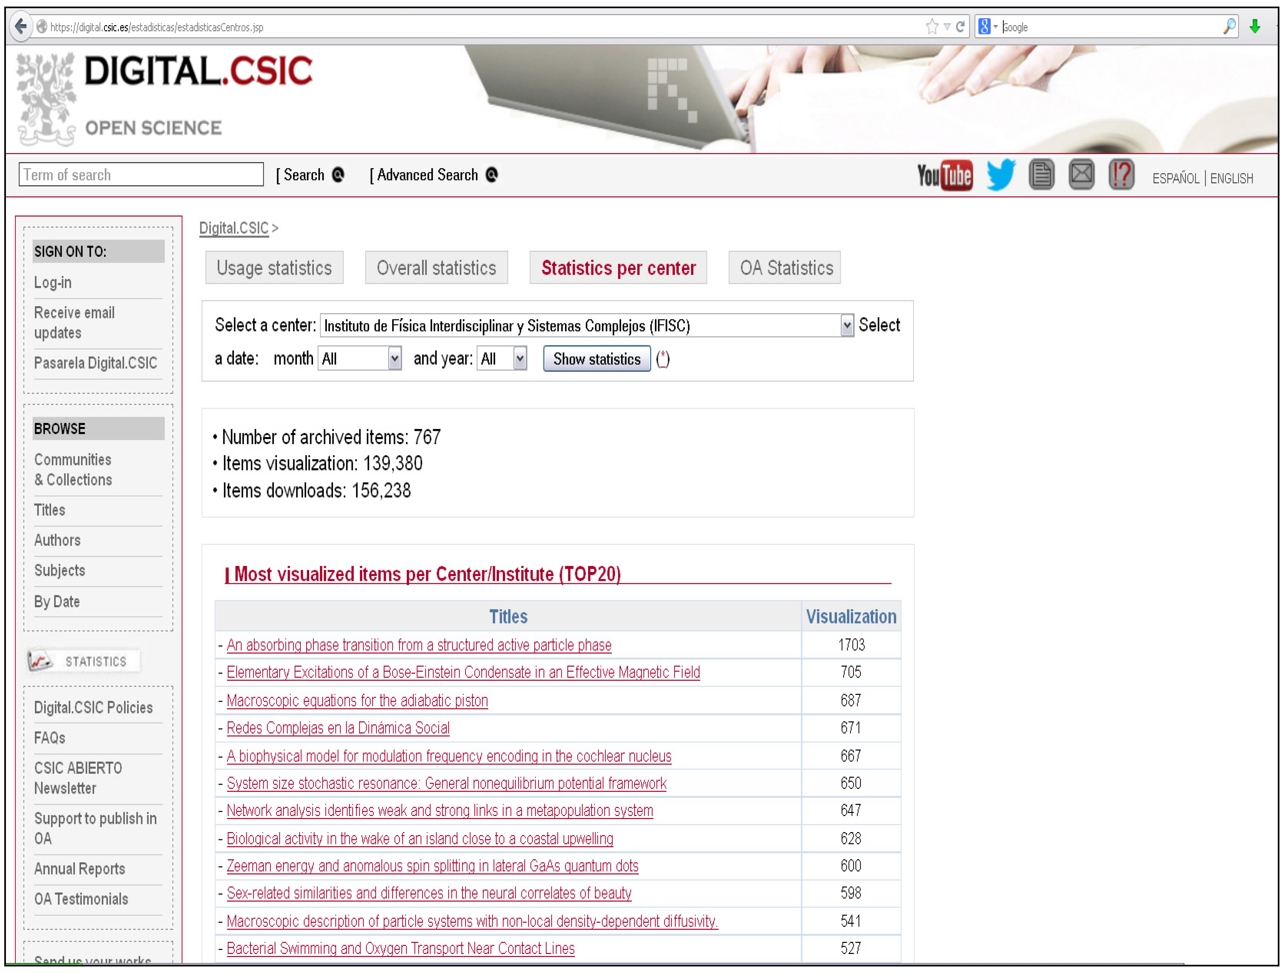Open the YouTube channel icon
Image resolution: width=1286 pixels, height=973 pixels.
click(944, 175)
